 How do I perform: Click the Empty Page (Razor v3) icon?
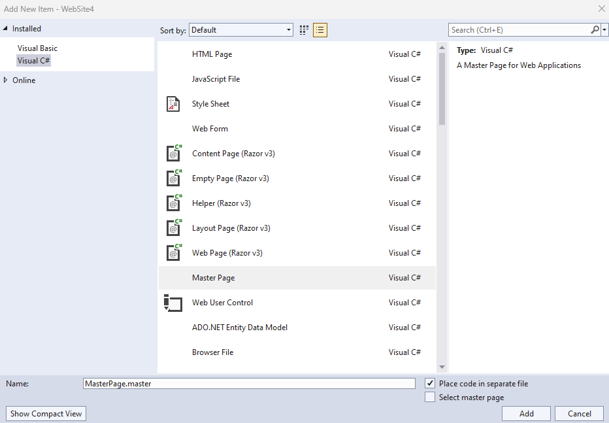pos(173,178)
